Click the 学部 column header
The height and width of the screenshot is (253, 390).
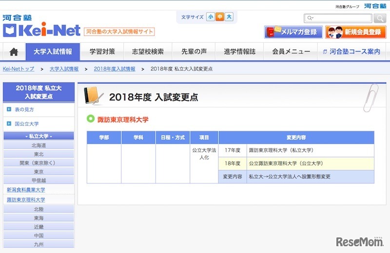(x=104, y=137)
